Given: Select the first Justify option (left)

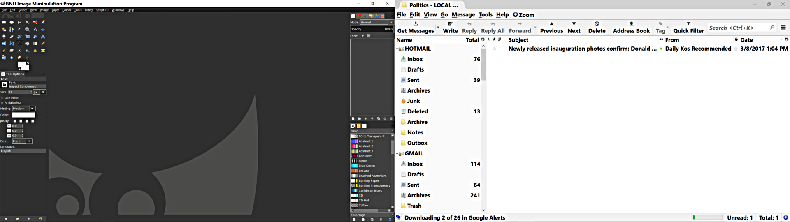Looking at the screenshot, I should pos(14,121).
